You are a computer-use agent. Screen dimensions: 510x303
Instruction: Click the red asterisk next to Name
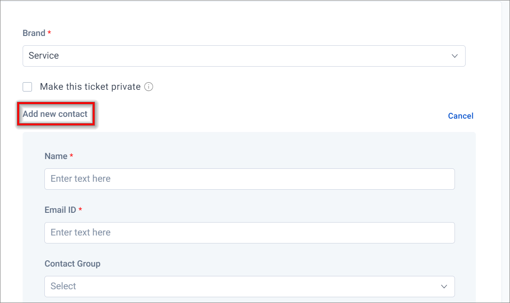coord(71,155)
